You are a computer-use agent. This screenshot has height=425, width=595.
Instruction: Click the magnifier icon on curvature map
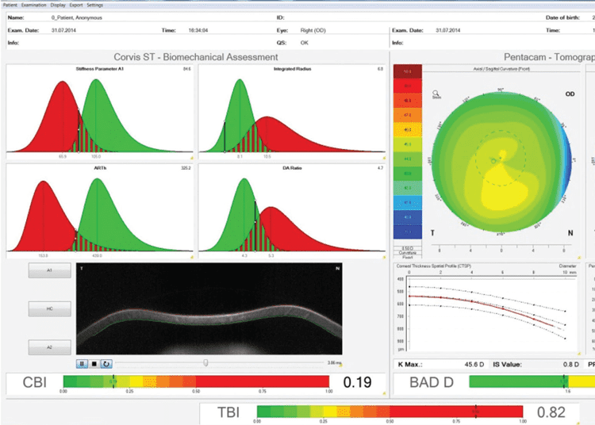(436, 94)
